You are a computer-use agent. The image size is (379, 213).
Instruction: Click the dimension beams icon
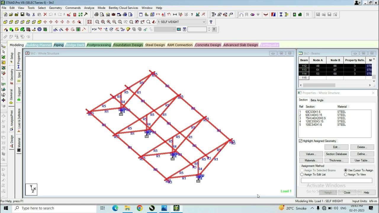pyautogui.click(x=175, y=14)
